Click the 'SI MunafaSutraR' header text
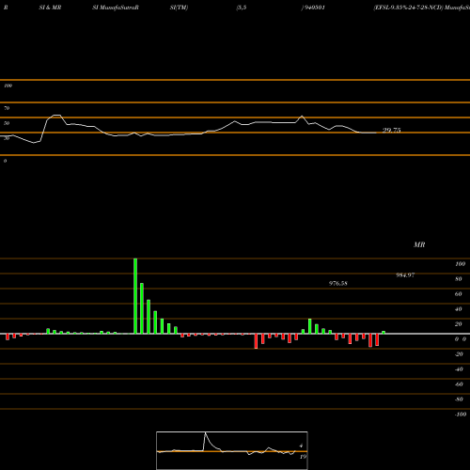 [116, 8]
